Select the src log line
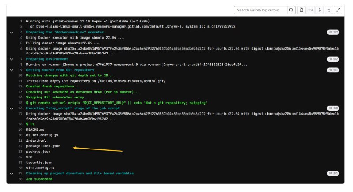This screenshot has width=353, height=192. pyautogui.click(x=29, y=157)
